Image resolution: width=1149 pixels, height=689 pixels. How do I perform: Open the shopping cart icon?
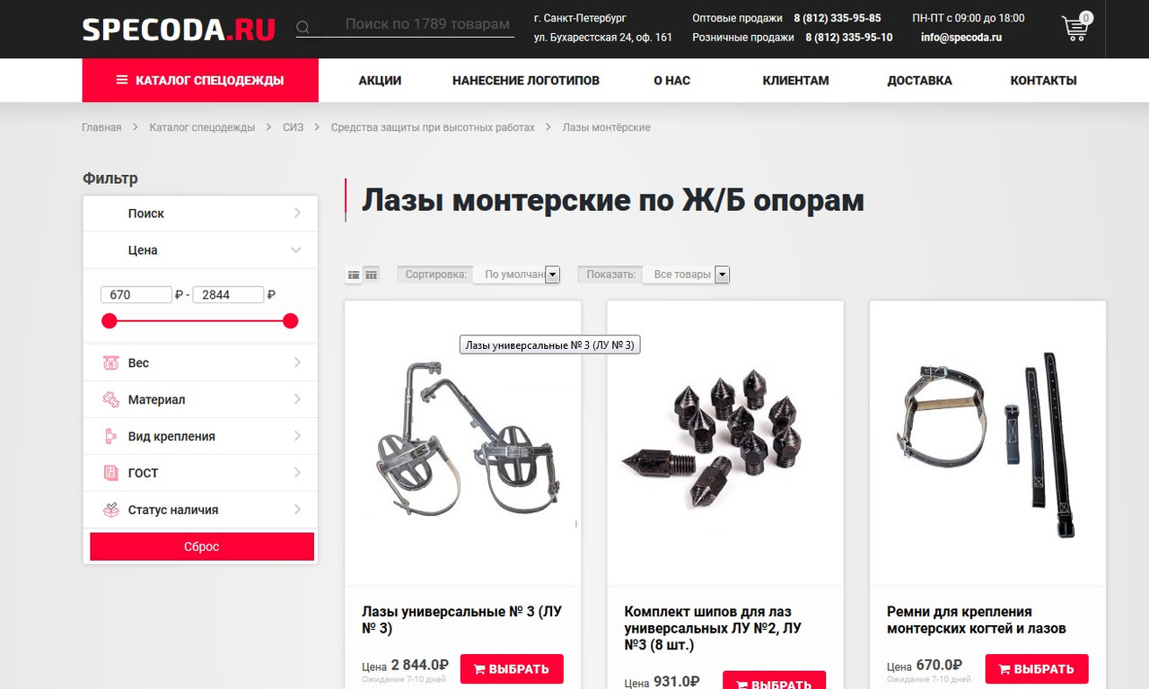(x=1075, y=28)
